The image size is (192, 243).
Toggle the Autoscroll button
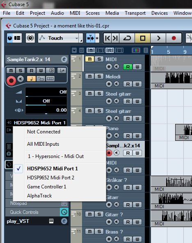point(90,38)
